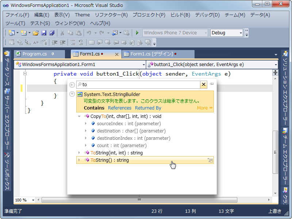Screen dimensions: 292x219
Task: Collapse the CopyTo method node
Action: (79, 116)
